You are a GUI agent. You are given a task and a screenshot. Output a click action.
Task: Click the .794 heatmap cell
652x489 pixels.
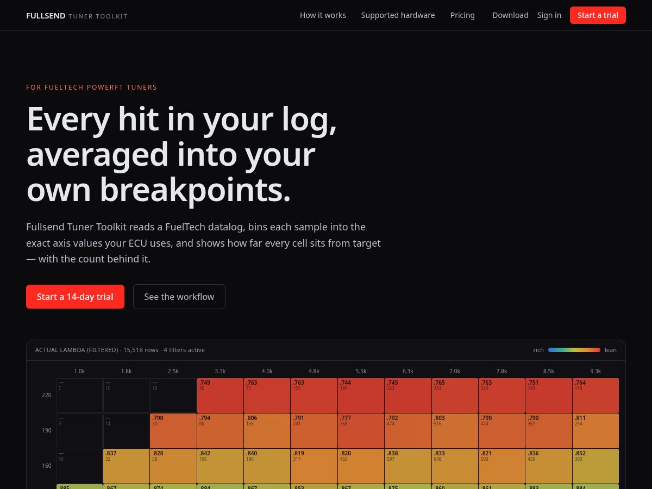220,431
